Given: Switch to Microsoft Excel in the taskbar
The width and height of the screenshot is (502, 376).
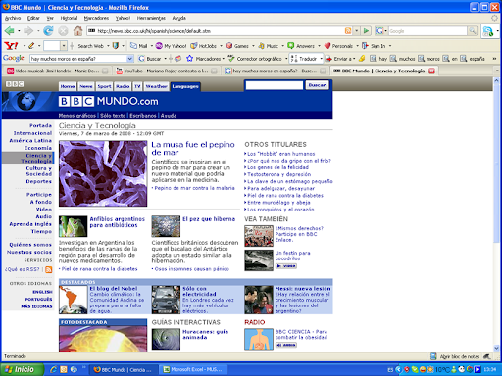Looking at the screenshot, I should [x=193, y=369].
